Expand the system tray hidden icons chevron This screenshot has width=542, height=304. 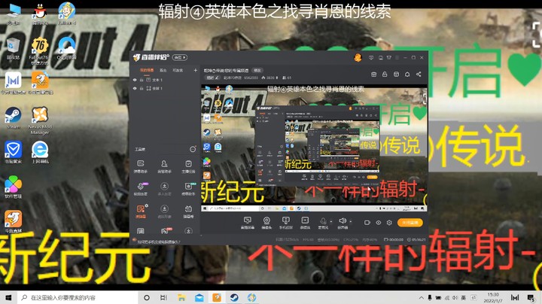[x=421, y=297]
